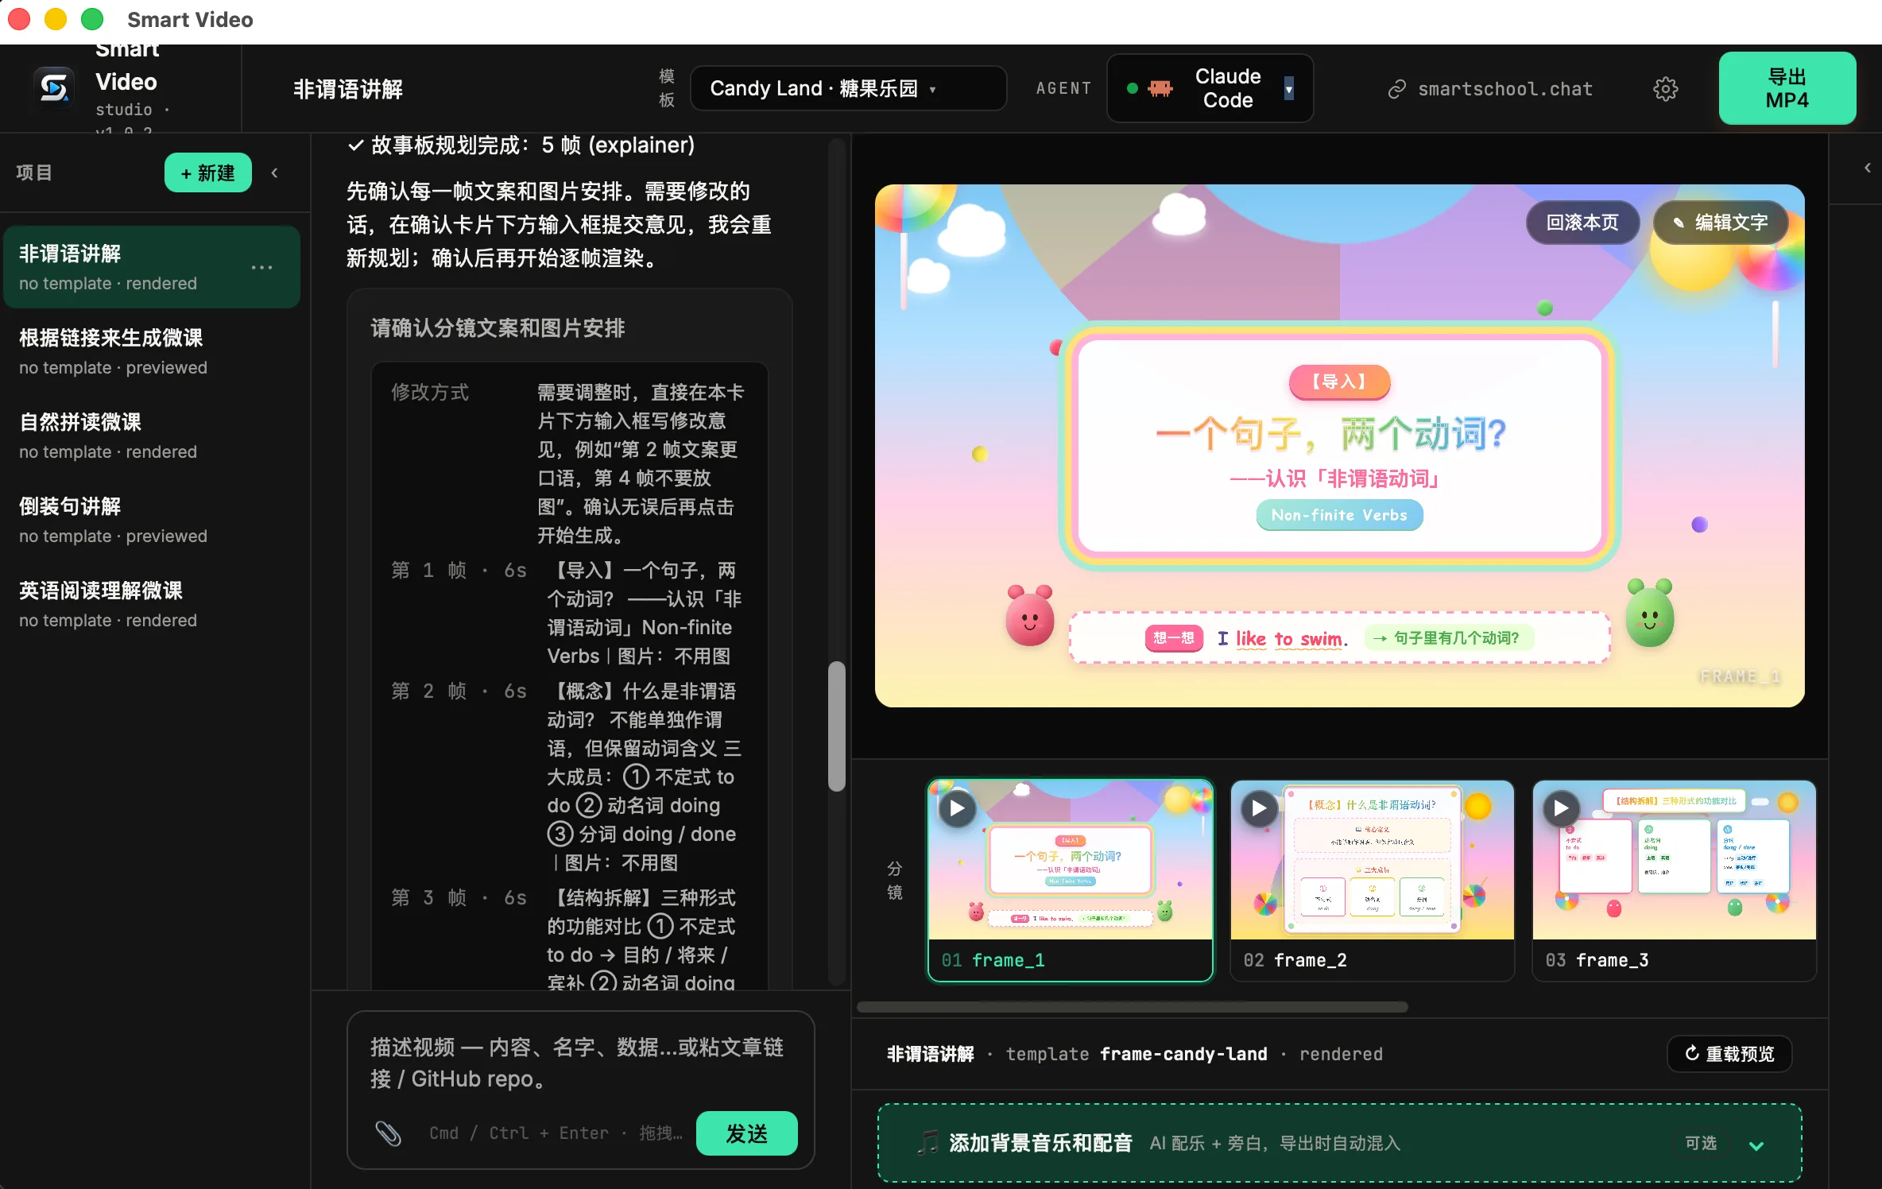Click the reload arrow icon on 重载预览

pos(1692,1053)
